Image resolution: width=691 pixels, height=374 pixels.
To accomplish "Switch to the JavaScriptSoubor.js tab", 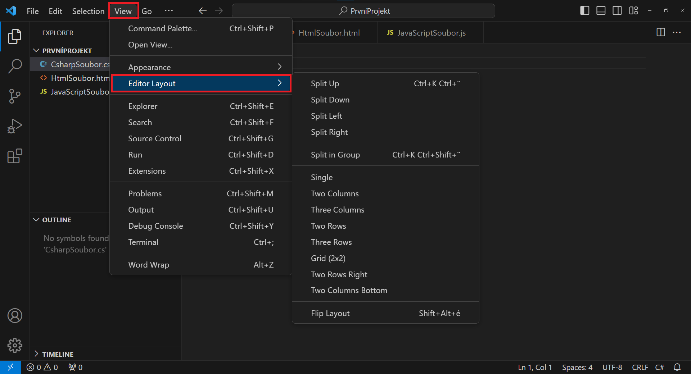I will (x=431, y=32).
